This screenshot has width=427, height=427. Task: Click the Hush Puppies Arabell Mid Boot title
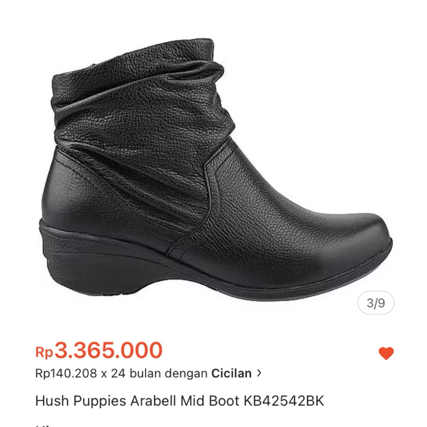point(180,401)
